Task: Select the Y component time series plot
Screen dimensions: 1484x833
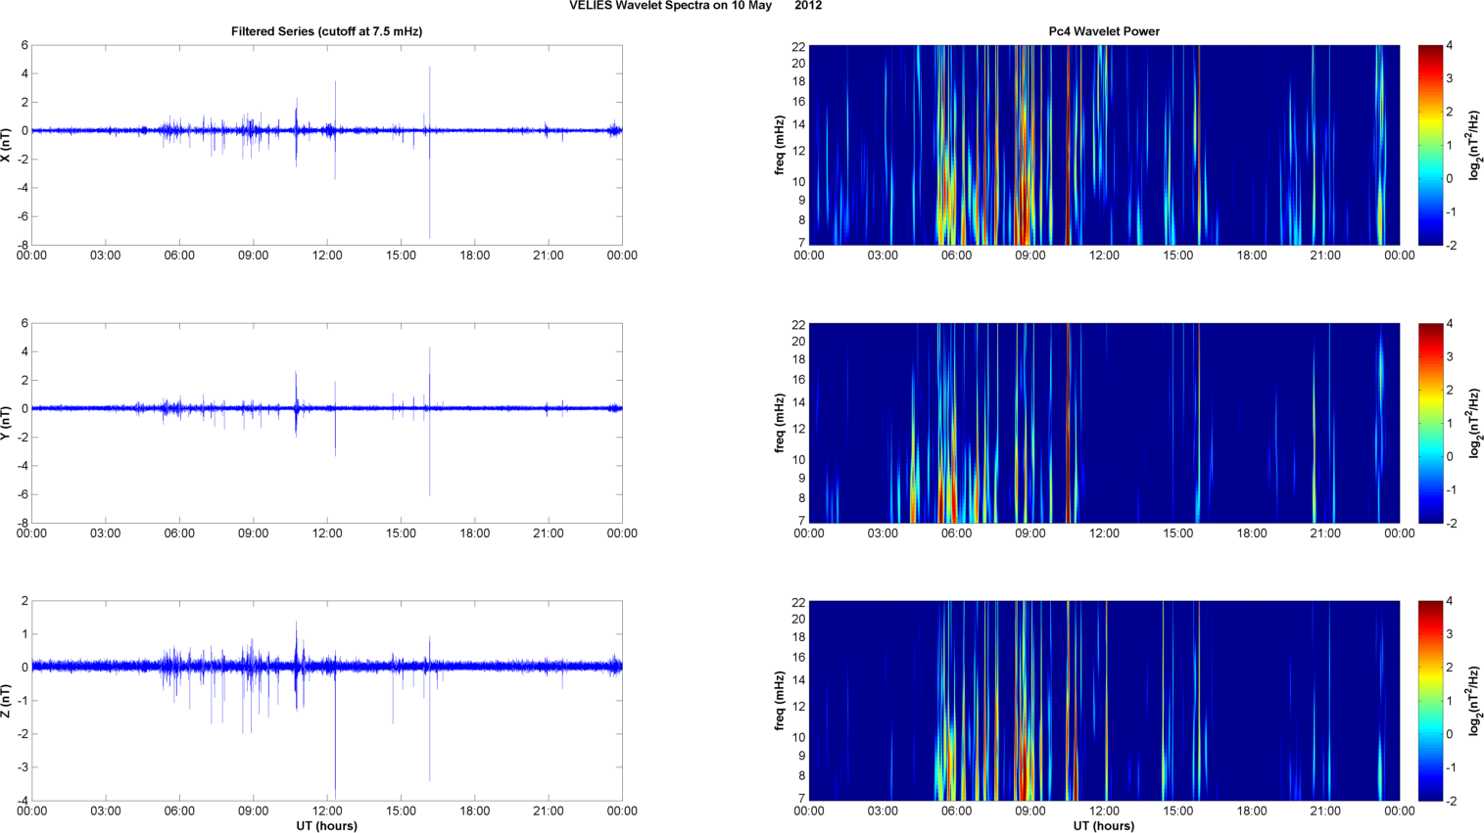Action: click(x=326, y=423)
